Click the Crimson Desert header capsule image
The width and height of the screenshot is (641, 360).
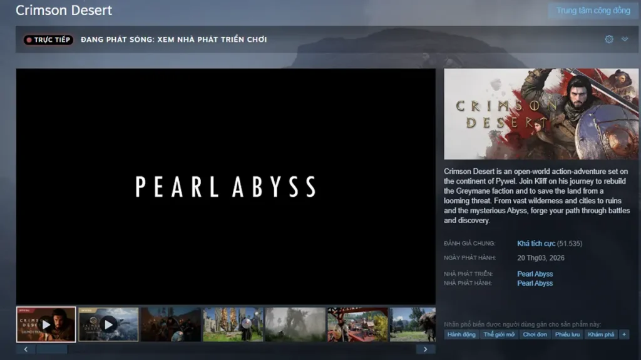point(541,114)
